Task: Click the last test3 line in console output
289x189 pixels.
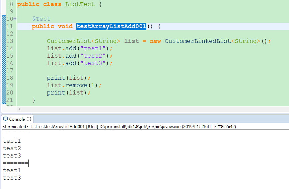Action: point(12,178)
